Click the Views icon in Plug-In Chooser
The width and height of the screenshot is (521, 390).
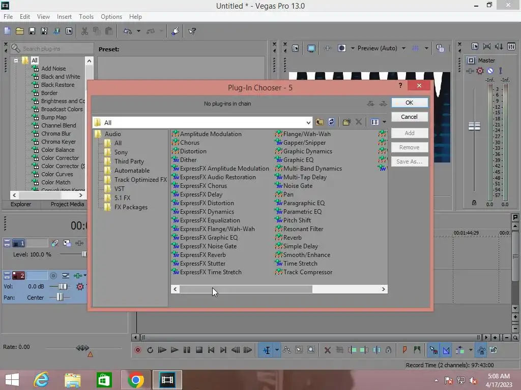(375, 122)
